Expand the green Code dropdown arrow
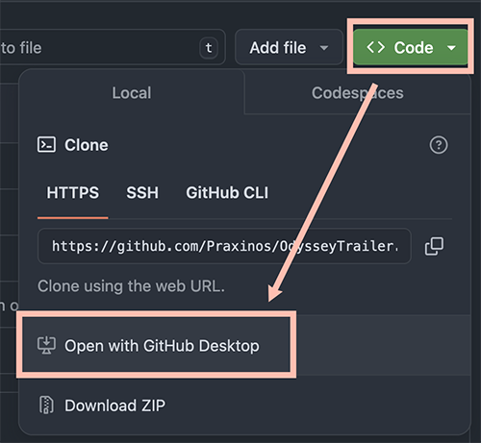This screenshot has height=443, width=481. [451, 48]
